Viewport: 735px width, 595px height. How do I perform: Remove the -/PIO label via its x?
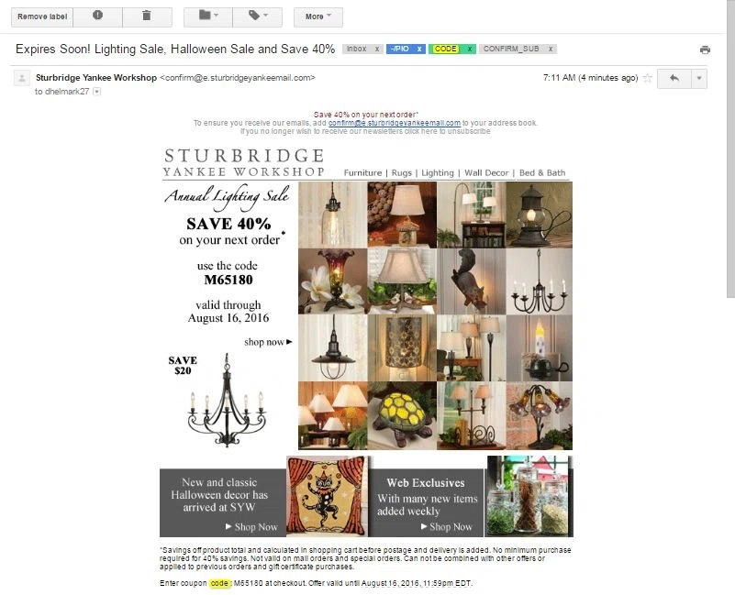tap(419, 49)
